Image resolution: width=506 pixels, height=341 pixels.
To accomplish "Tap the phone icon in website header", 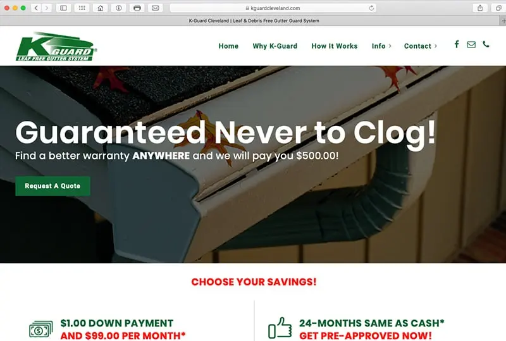I will click(486, 44).
